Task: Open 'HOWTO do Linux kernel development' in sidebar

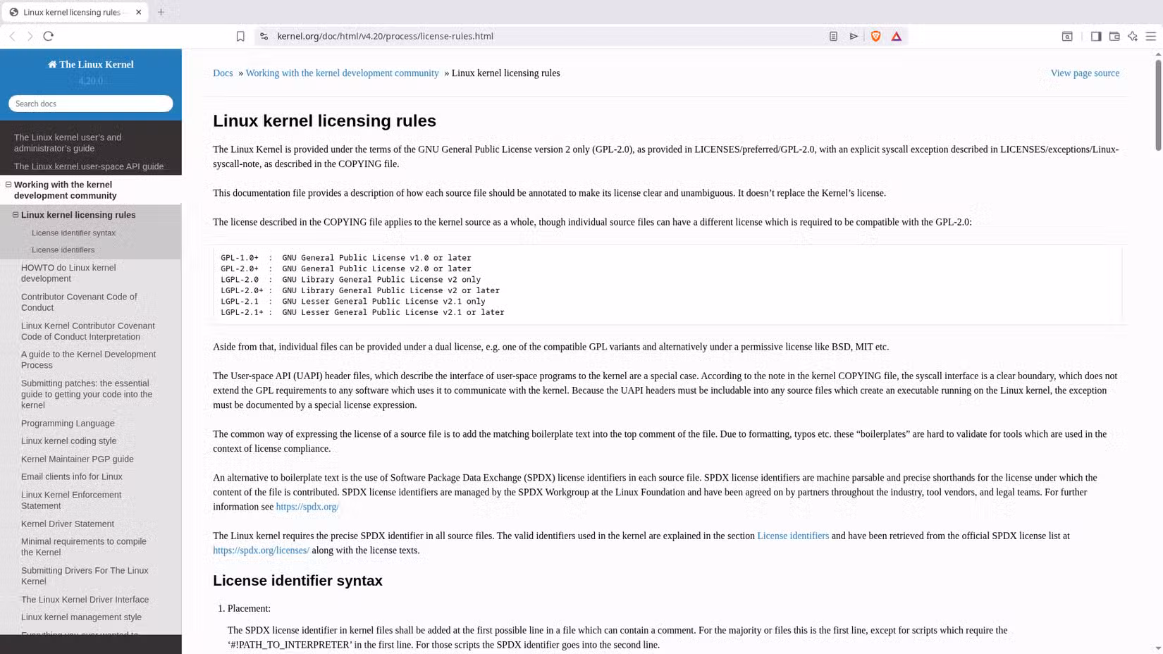Action: (x=68, y=273)
